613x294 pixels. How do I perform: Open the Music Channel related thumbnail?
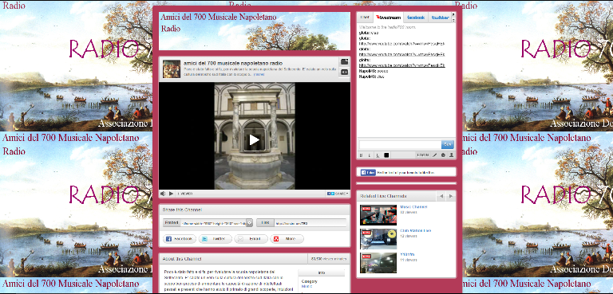tap(378, 215)
